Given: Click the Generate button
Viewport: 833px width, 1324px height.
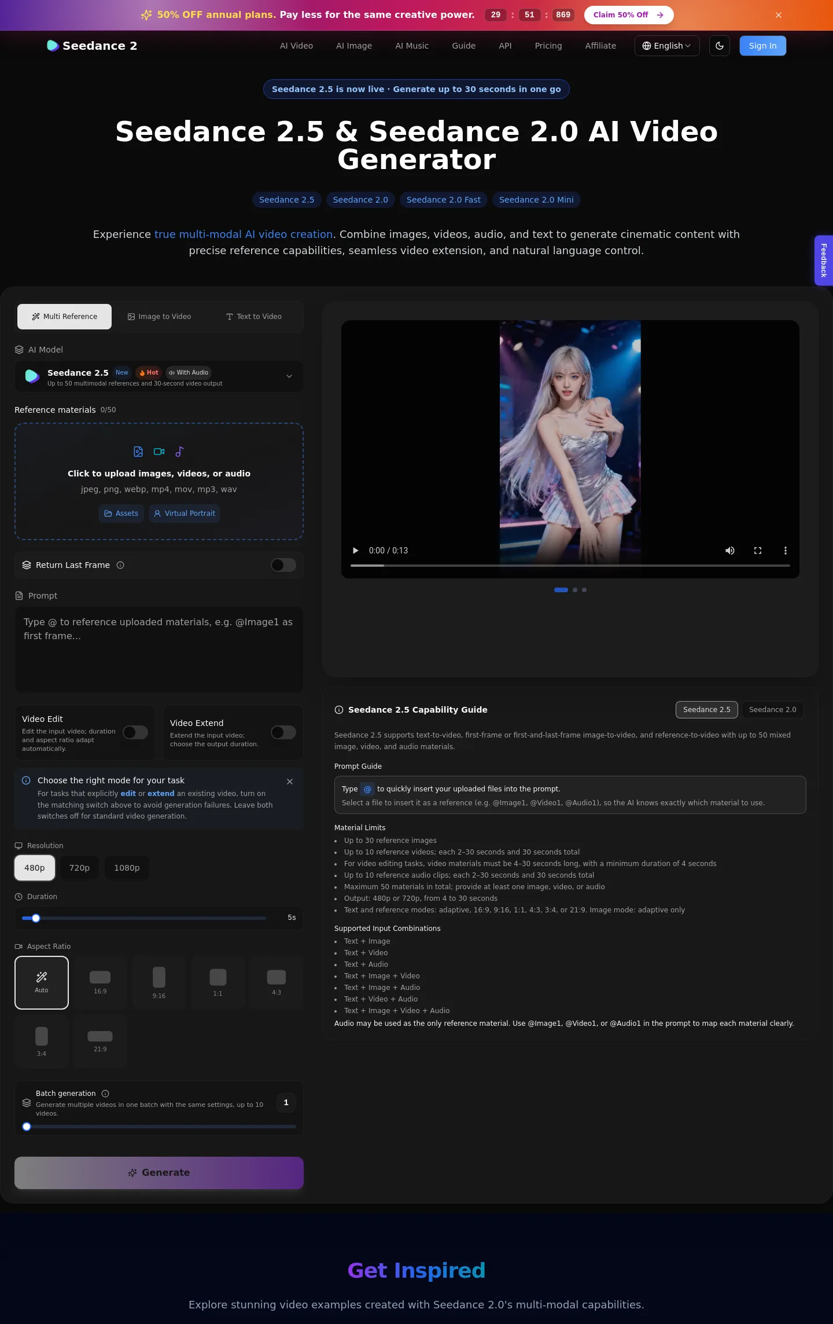Looking at the screenshot, I should tap(159, 1172).
